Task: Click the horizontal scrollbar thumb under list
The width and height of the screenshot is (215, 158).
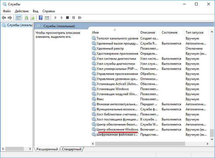Action: pos(140,143)
